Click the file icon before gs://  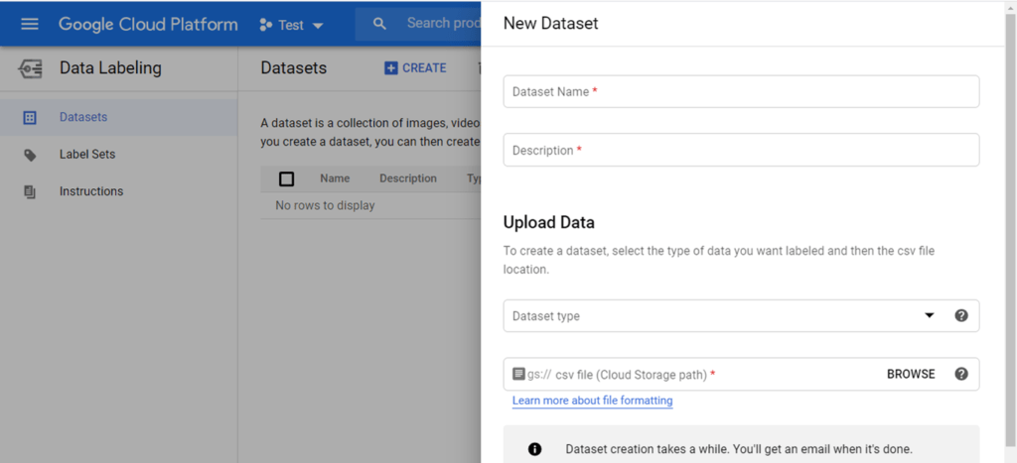point(518,374)
